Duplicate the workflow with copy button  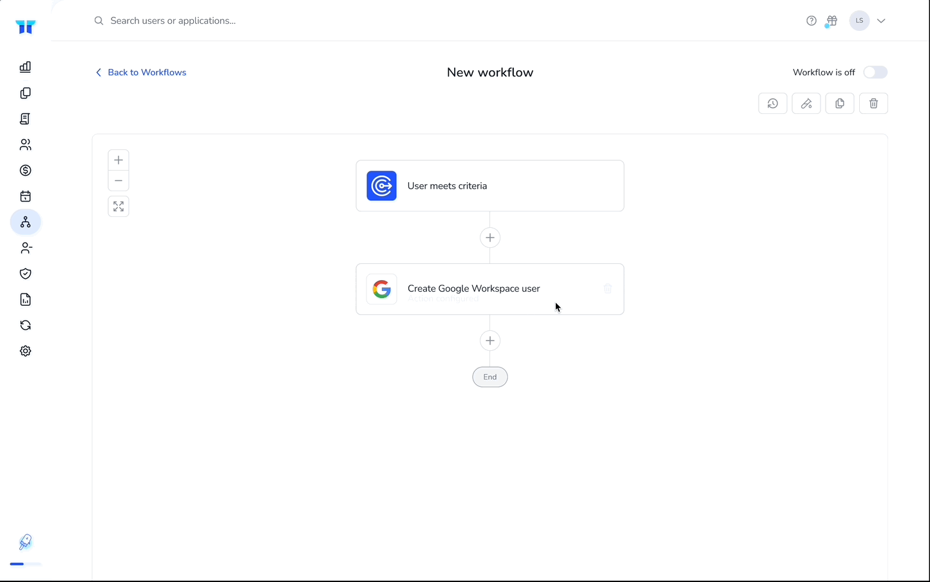click(x=840, y=104)
